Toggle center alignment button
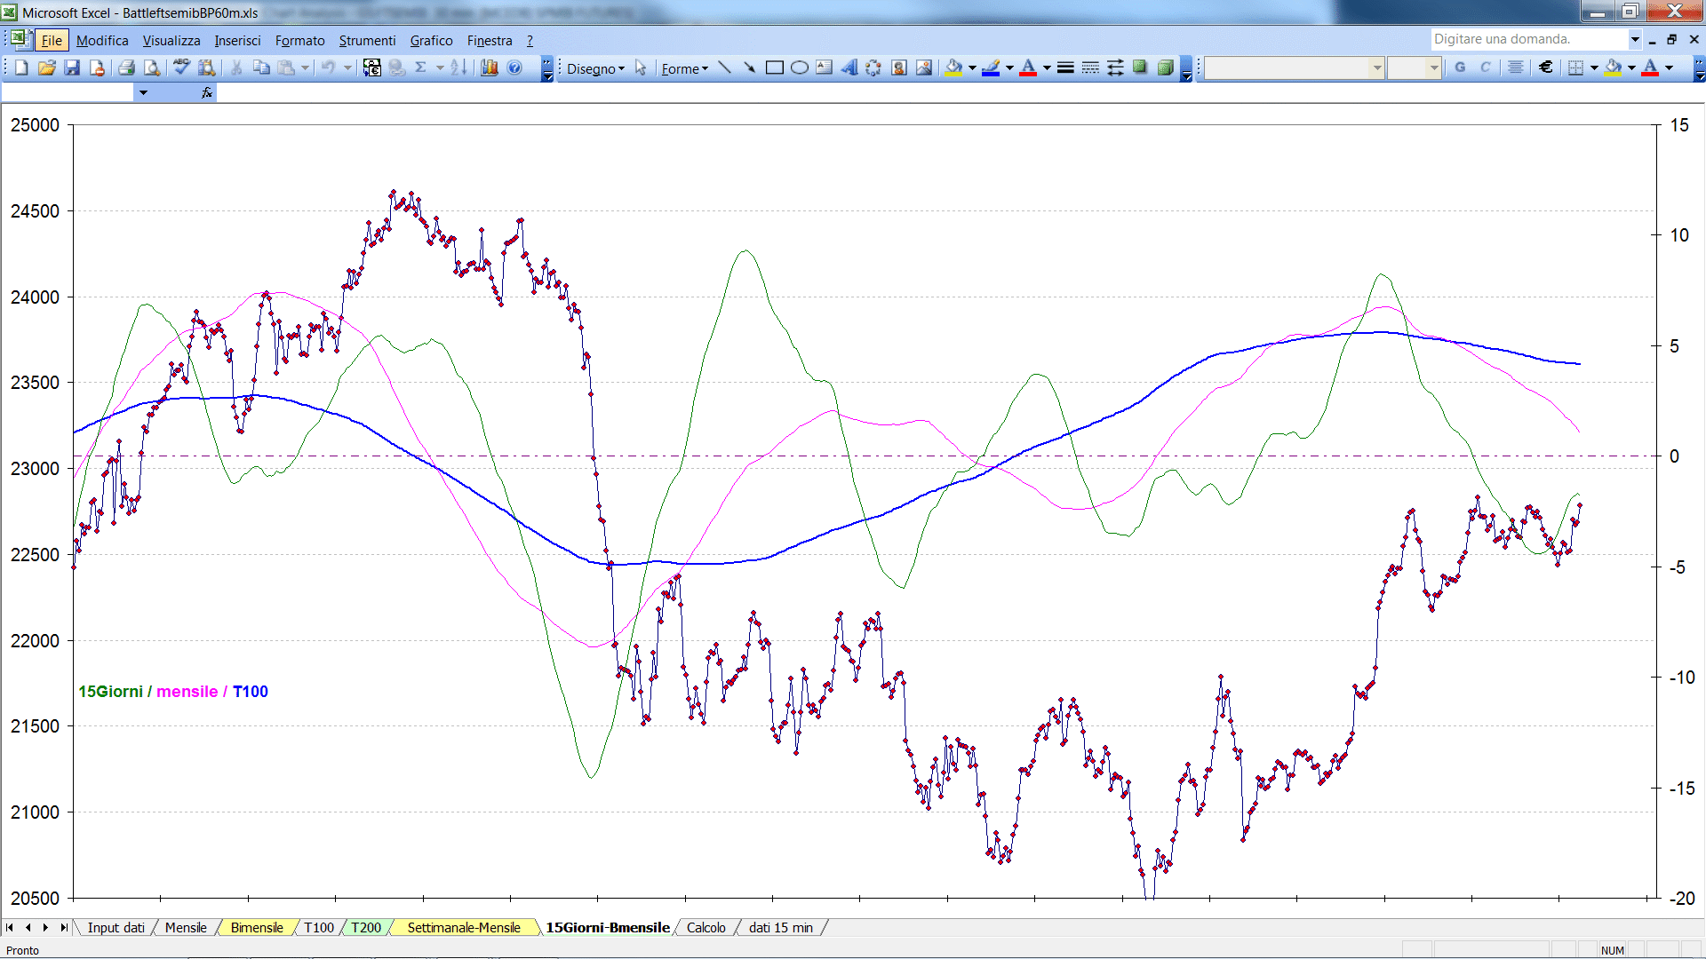 (1516, 67)
